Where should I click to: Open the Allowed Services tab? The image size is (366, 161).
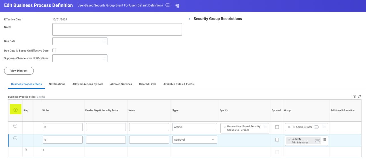click(121, 84)
